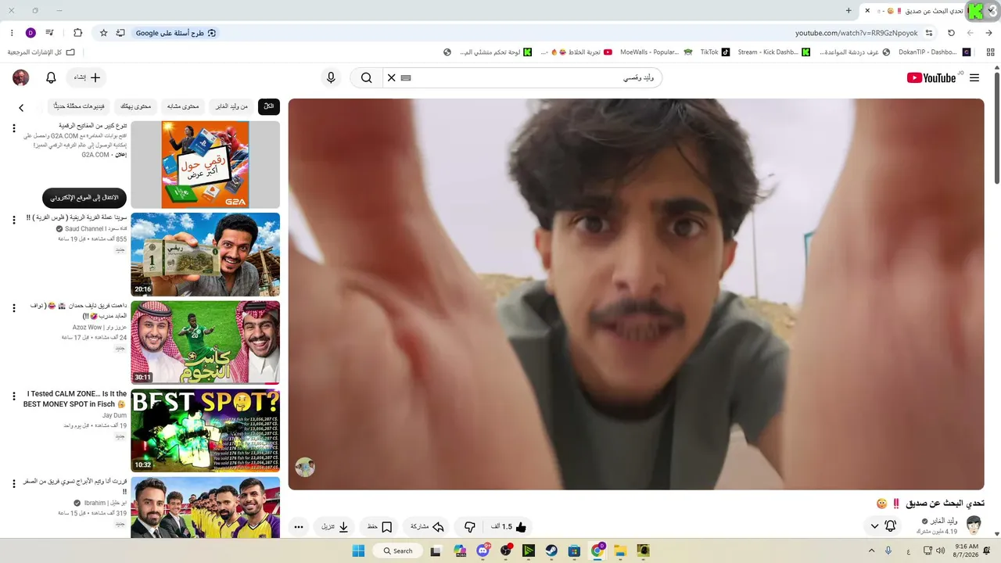Click the Create (إنشاء) button
Viewport: 1001px width, 563px height.
[x=86, y=77]
